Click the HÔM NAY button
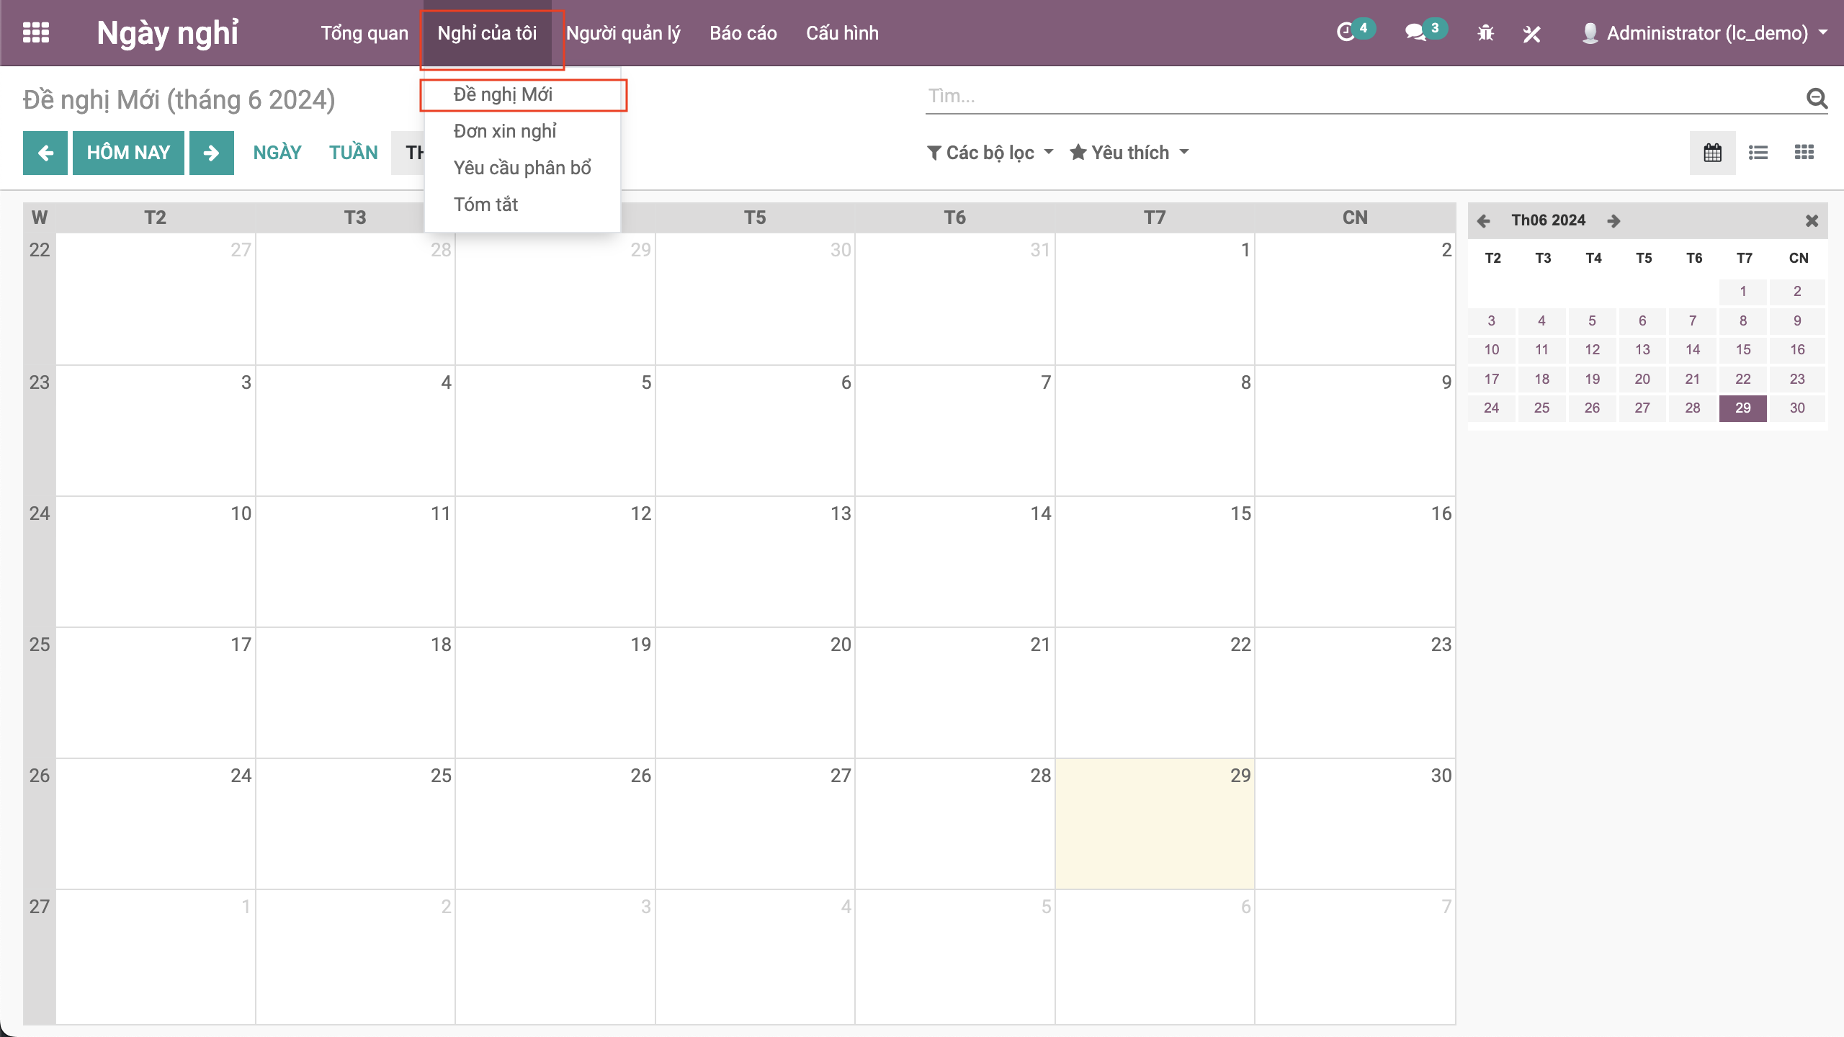Screen dimensions: 1844x1037 coord(128,153)
